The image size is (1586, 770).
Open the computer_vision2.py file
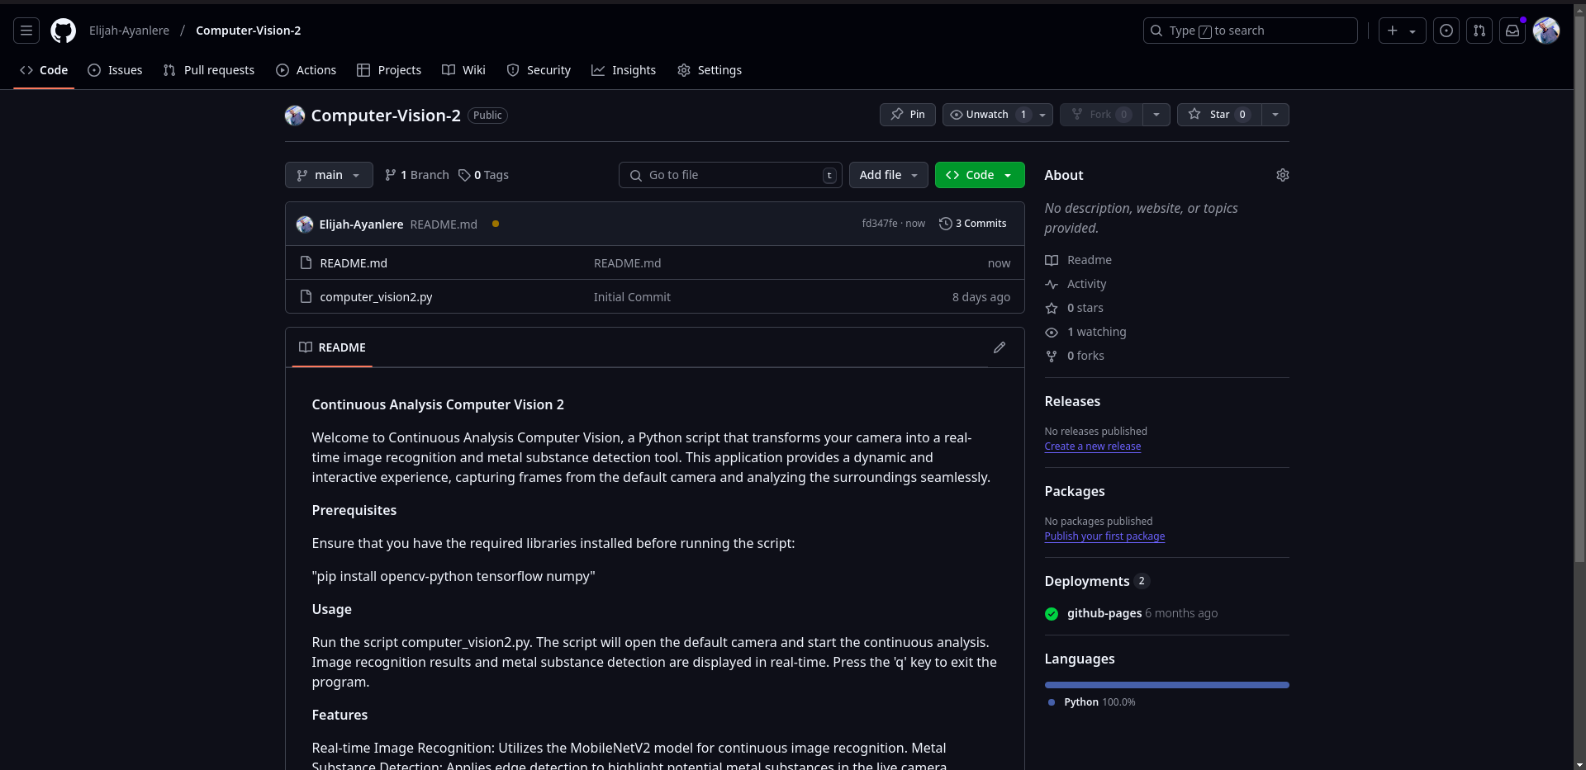click(x=376, y=297)
